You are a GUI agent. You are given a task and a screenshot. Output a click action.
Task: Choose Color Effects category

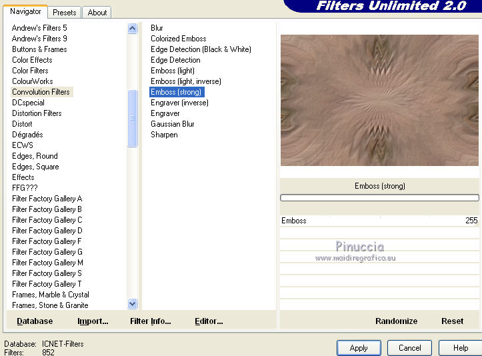pyautogui.click(x=32, y=60)
